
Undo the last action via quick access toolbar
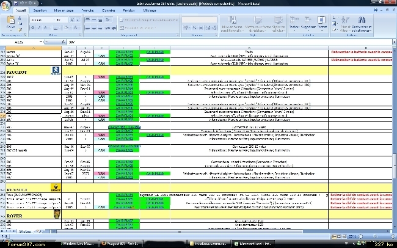tap(22, 3)
